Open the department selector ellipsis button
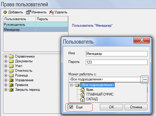The image size is (156, 116). tap(145, 80)
